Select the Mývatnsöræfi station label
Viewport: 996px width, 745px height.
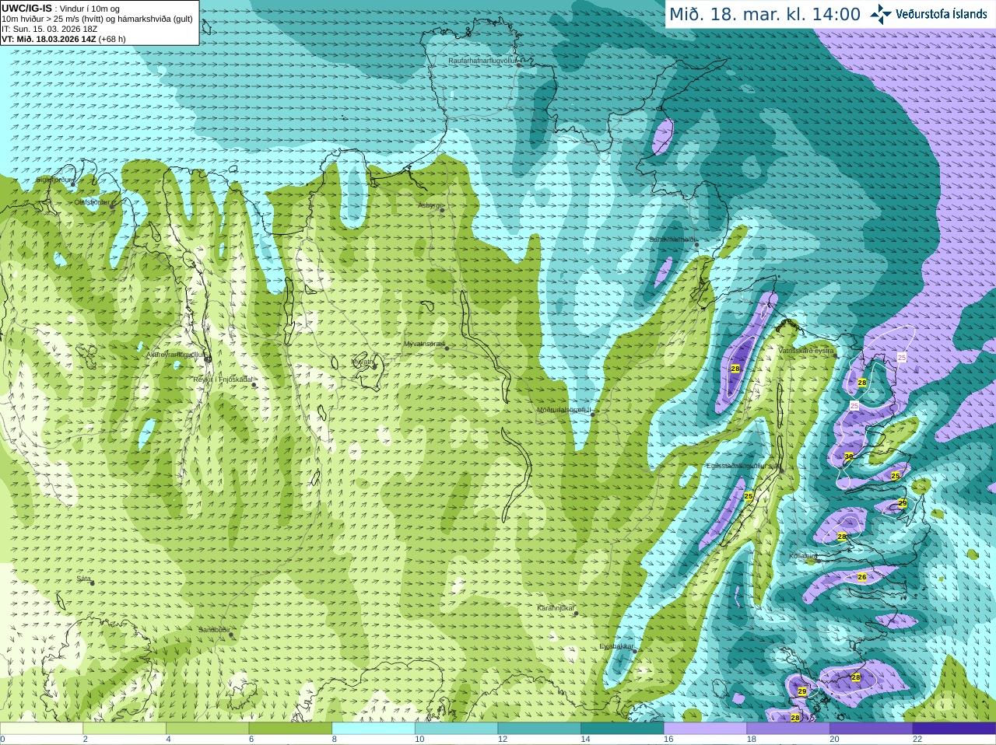[x=424, y=344]
